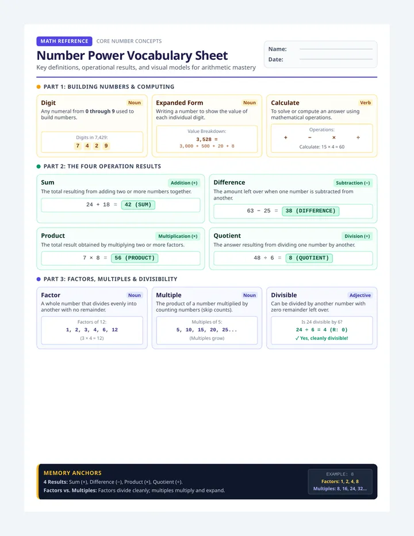
Task: Click the 'Division (÷)' tag
Action: pos(357,236)
